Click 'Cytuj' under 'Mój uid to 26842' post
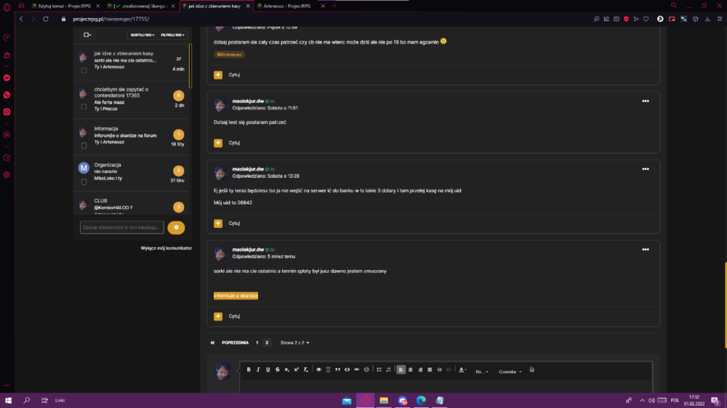The width and height of the screenshot is (727, 408). coord(234,223)
